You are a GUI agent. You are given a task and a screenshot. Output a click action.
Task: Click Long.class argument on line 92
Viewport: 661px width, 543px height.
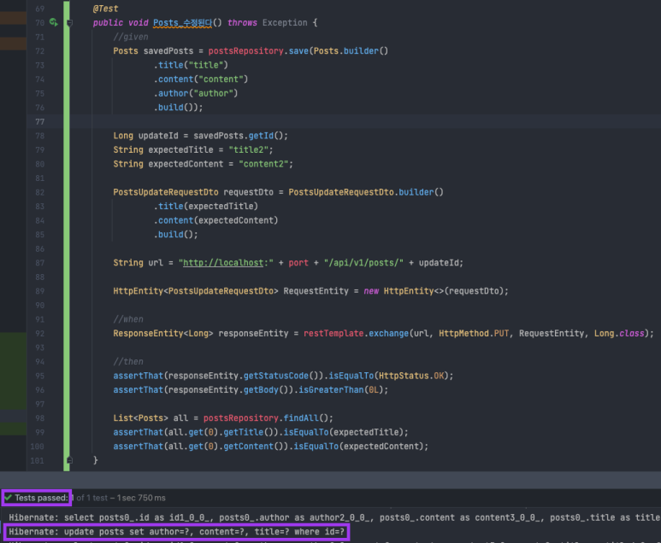tap(619, 333)
